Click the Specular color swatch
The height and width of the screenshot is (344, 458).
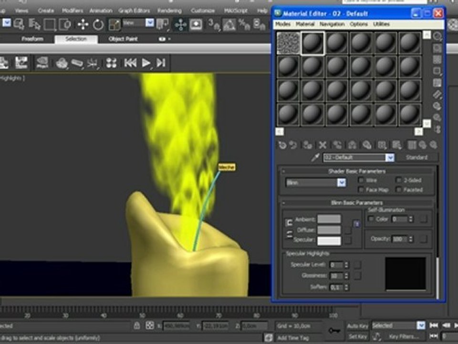click(x=329, y=241)
